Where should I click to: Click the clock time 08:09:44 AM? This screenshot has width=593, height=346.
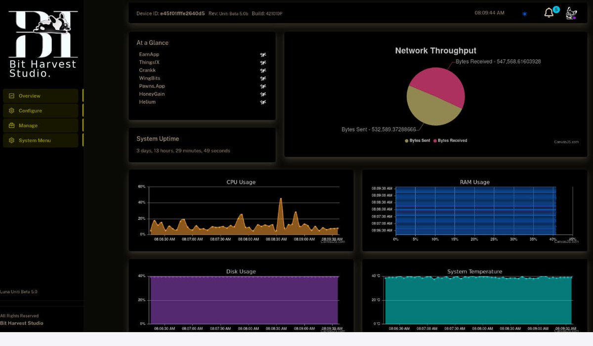tap(489, 13)
